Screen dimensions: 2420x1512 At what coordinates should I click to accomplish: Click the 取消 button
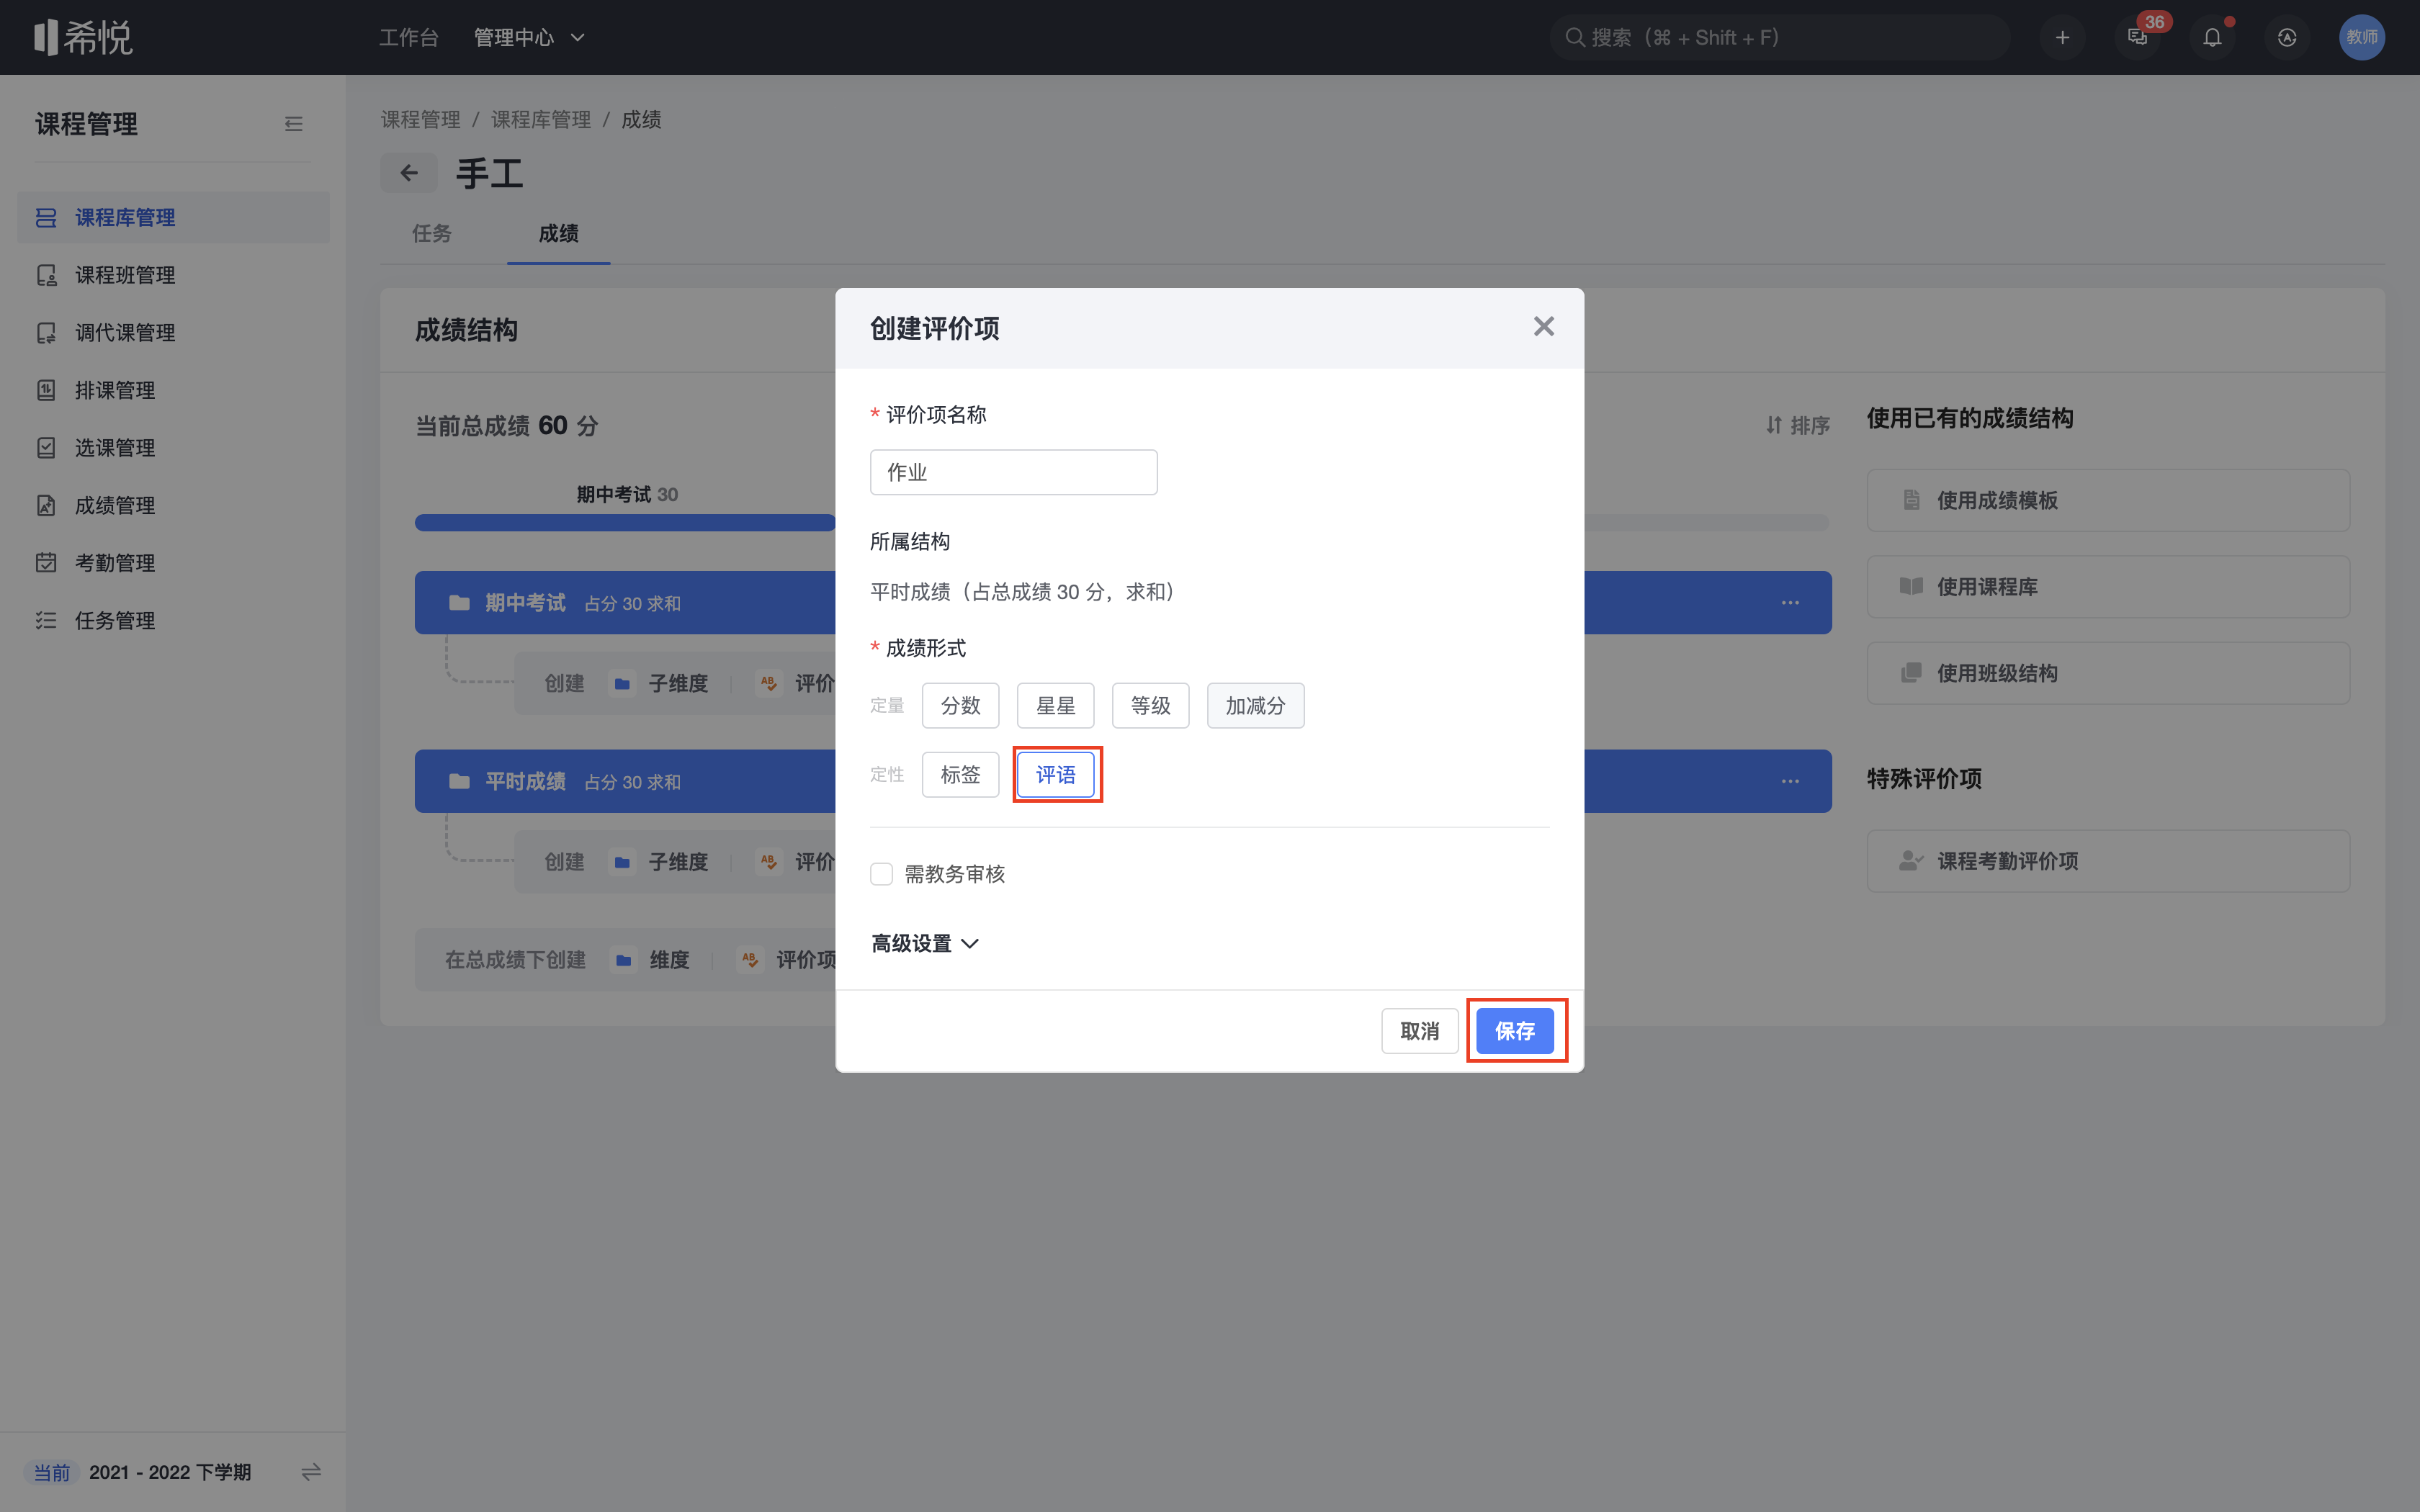(1419, 1031)
